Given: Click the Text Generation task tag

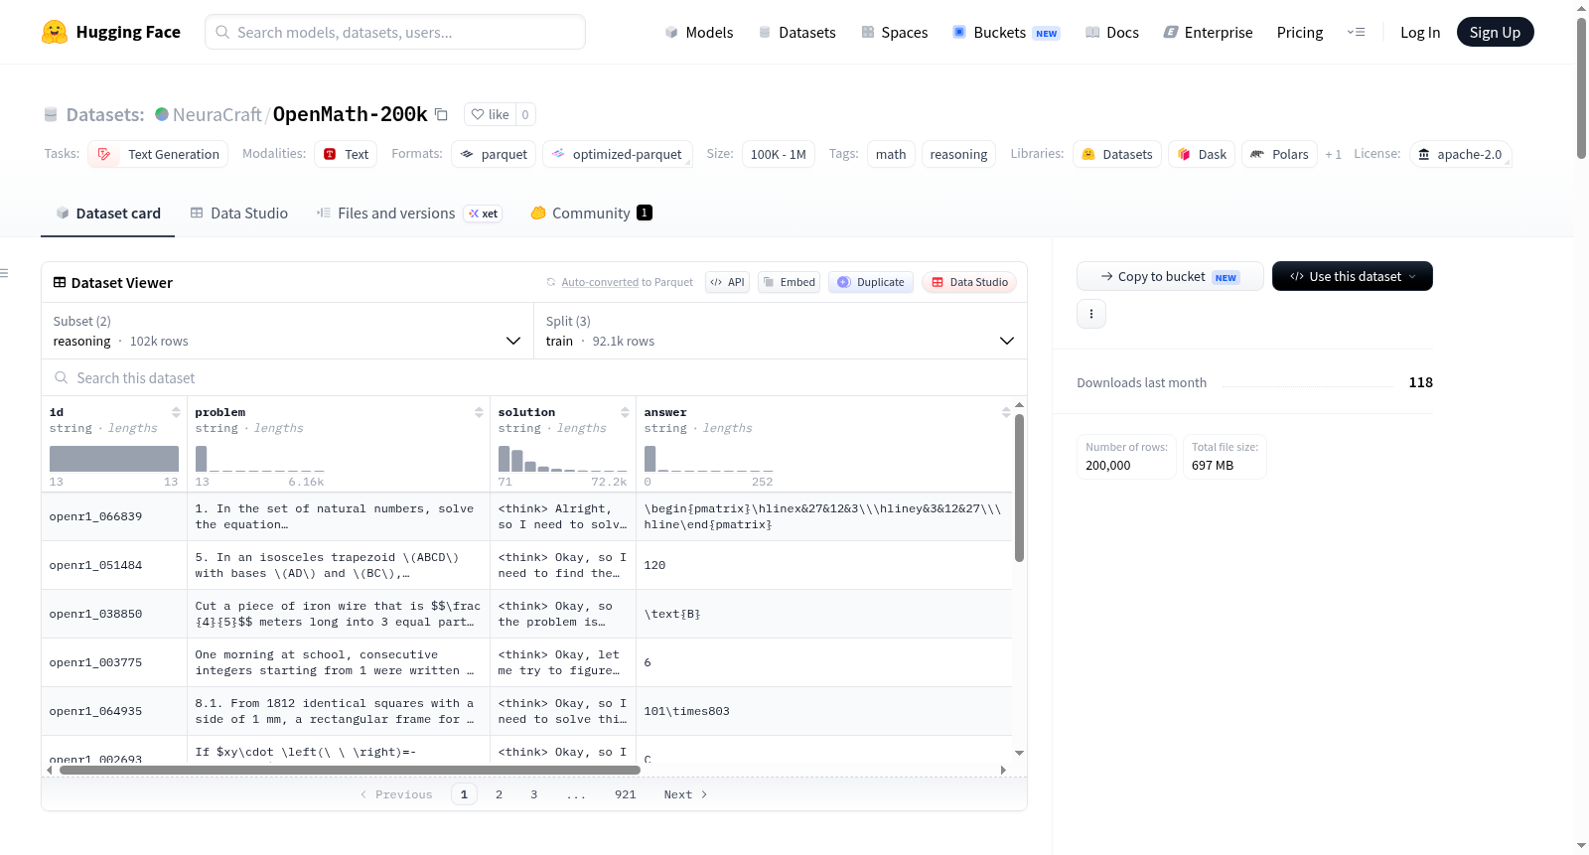Looking at the screenshot, I should [x=158, y=154].
